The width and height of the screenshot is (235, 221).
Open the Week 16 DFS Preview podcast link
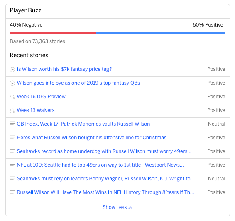pyautogui.click(x=41, y=97)
